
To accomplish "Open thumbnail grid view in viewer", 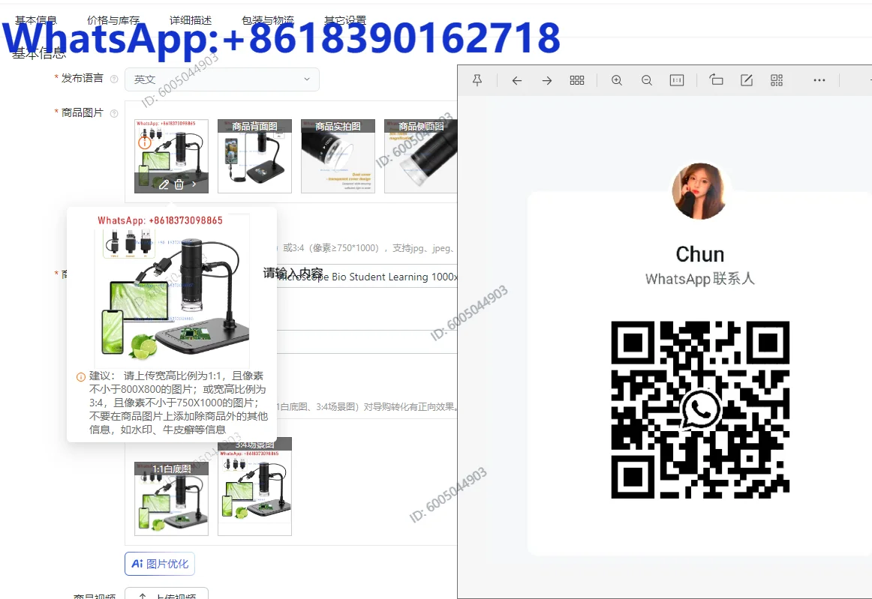I will click(x=577, y=80).
